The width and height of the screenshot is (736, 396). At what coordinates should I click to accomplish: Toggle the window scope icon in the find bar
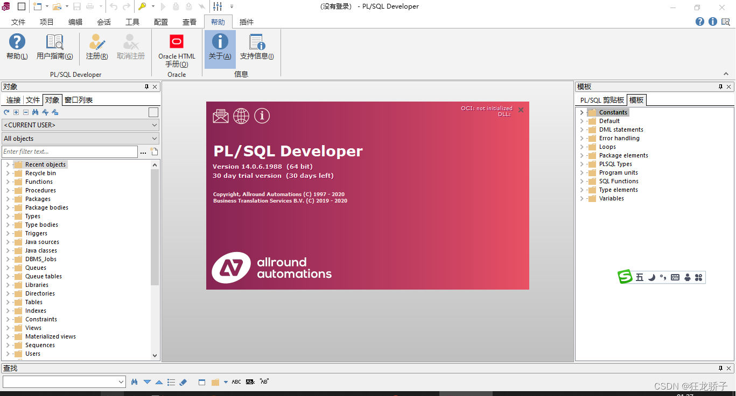[202, 382]
